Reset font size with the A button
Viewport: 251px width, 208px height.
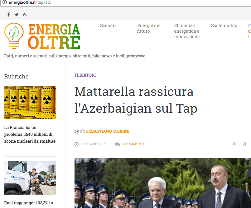(x=245, y=144)
